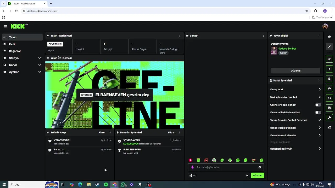Open options menu of Denetim Eylemleri panel
Image resolution: width=335 pixels, height=188 pixels.
click(180, 133)
